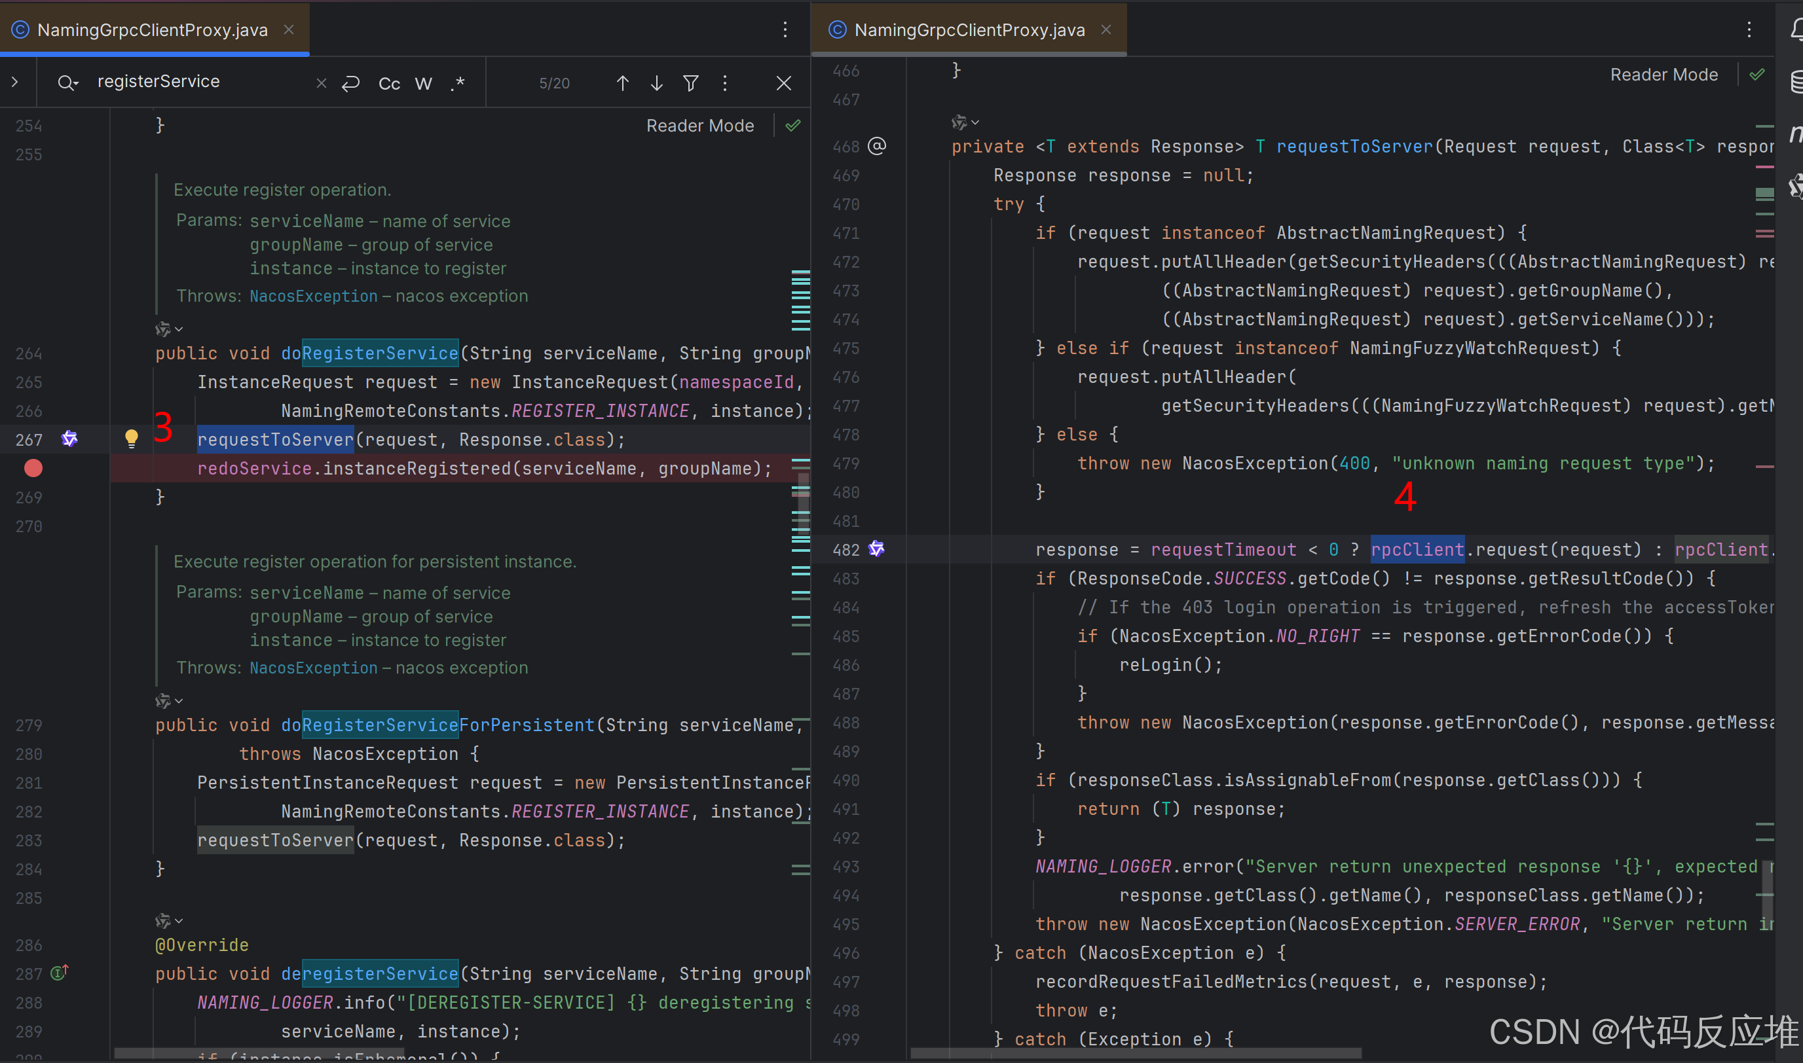Select the left NamingGrpcClientProxy.java tab
1803x1063 pixels.
[x=152, y=29]
